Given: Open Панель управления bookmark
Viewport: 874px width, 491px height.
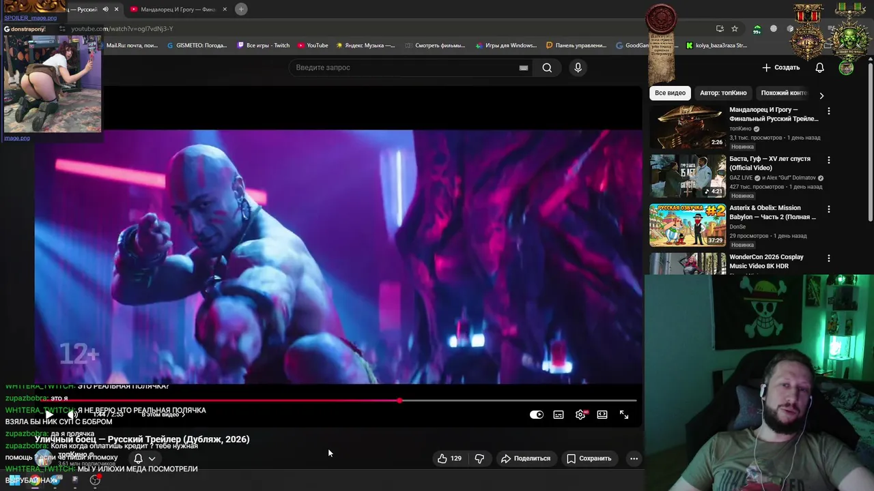Looking at the screenshot, I should pyautogui.click(x=576, y=46).
